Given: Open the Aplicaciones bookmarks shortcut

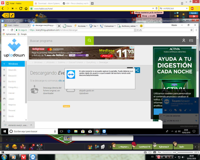Looking at the screenshot, I should coord(9,34).
